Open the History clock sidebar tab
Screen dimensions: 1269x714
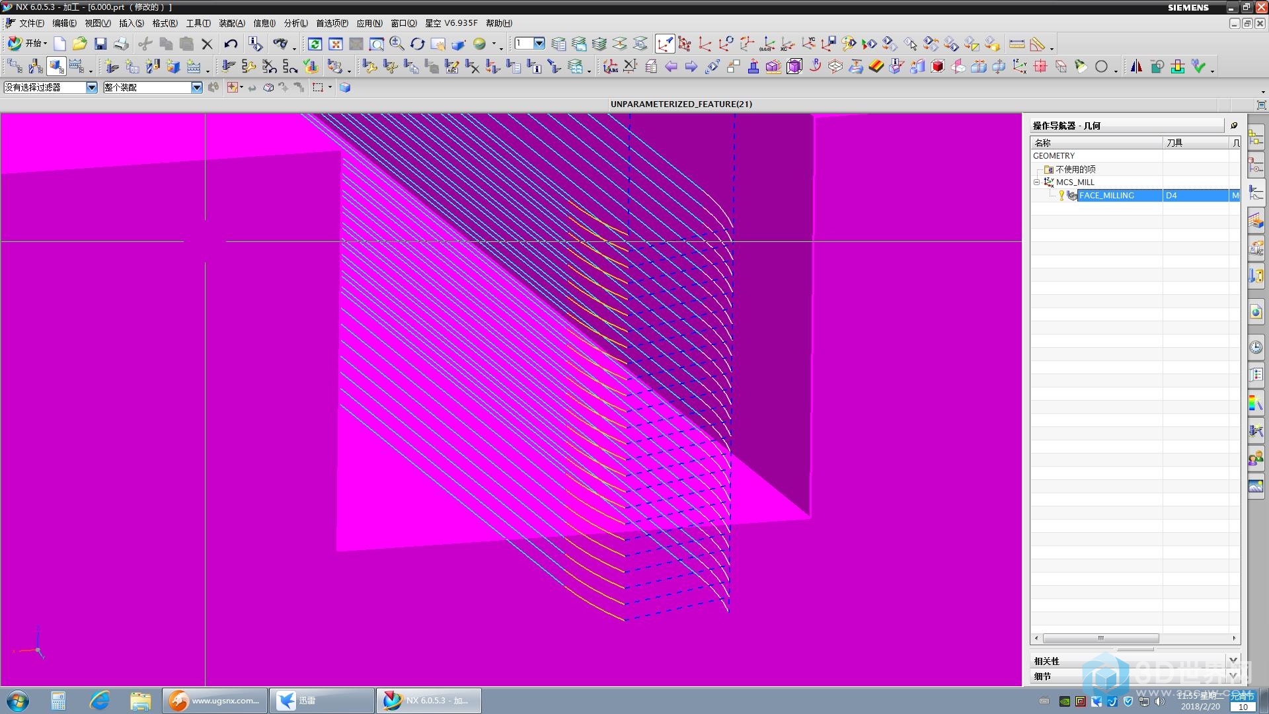pos(1256,347)
